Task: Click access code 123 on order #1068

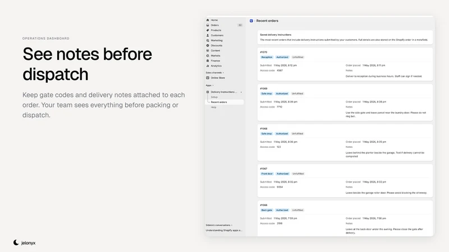Action: coord(278,147)
